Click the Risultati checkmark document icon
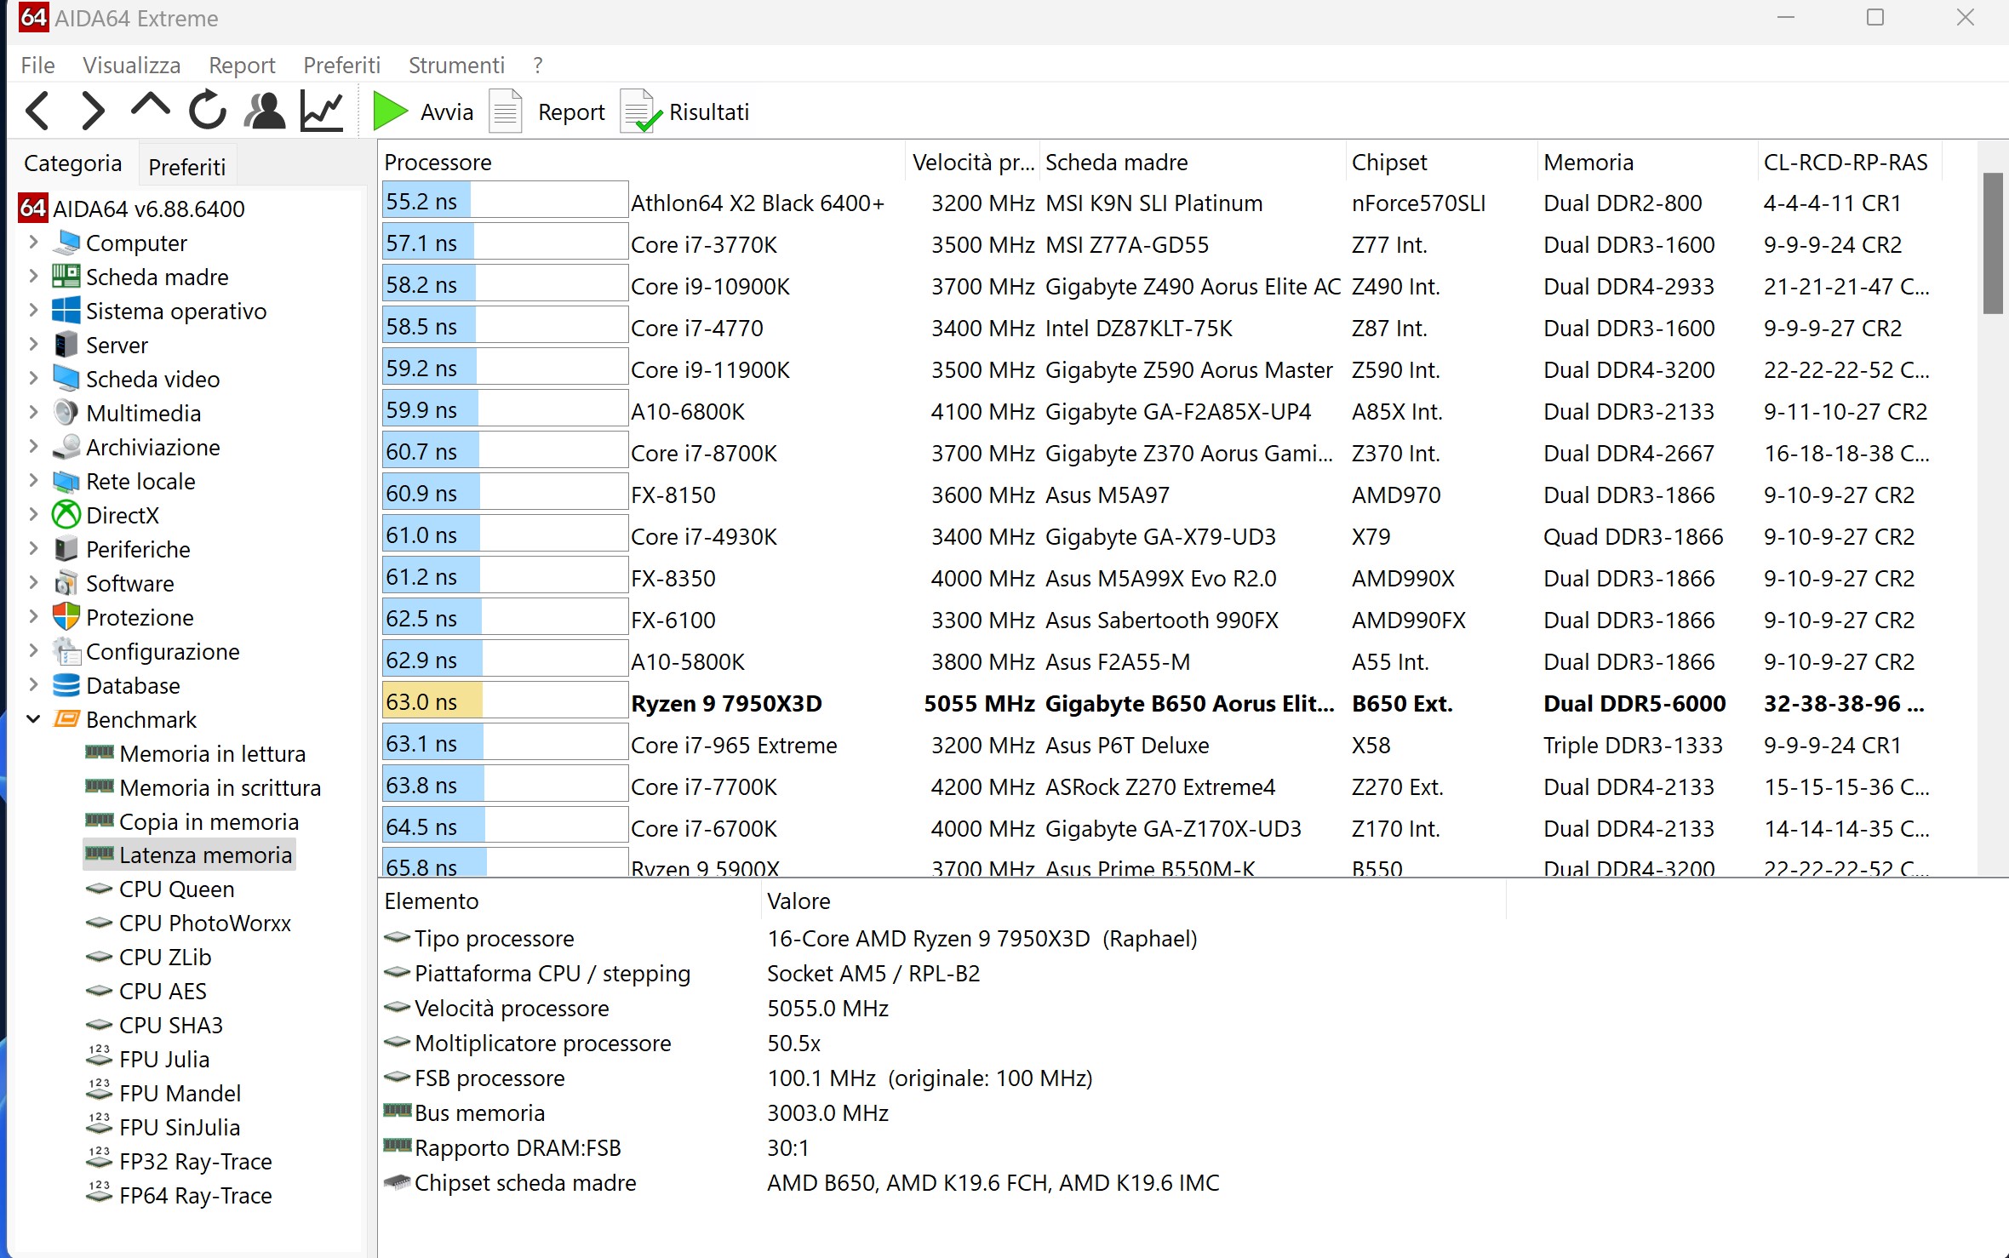Viewport: 2009px width, 1258px height. pyautogui.click(x=638, y=112)
